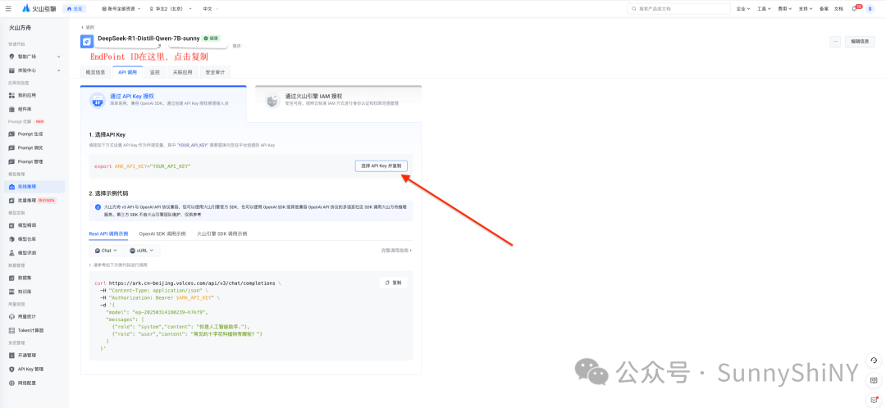Click the 火山引擎 logo
The image size is (886, 408).
click(x=39, y=8)
